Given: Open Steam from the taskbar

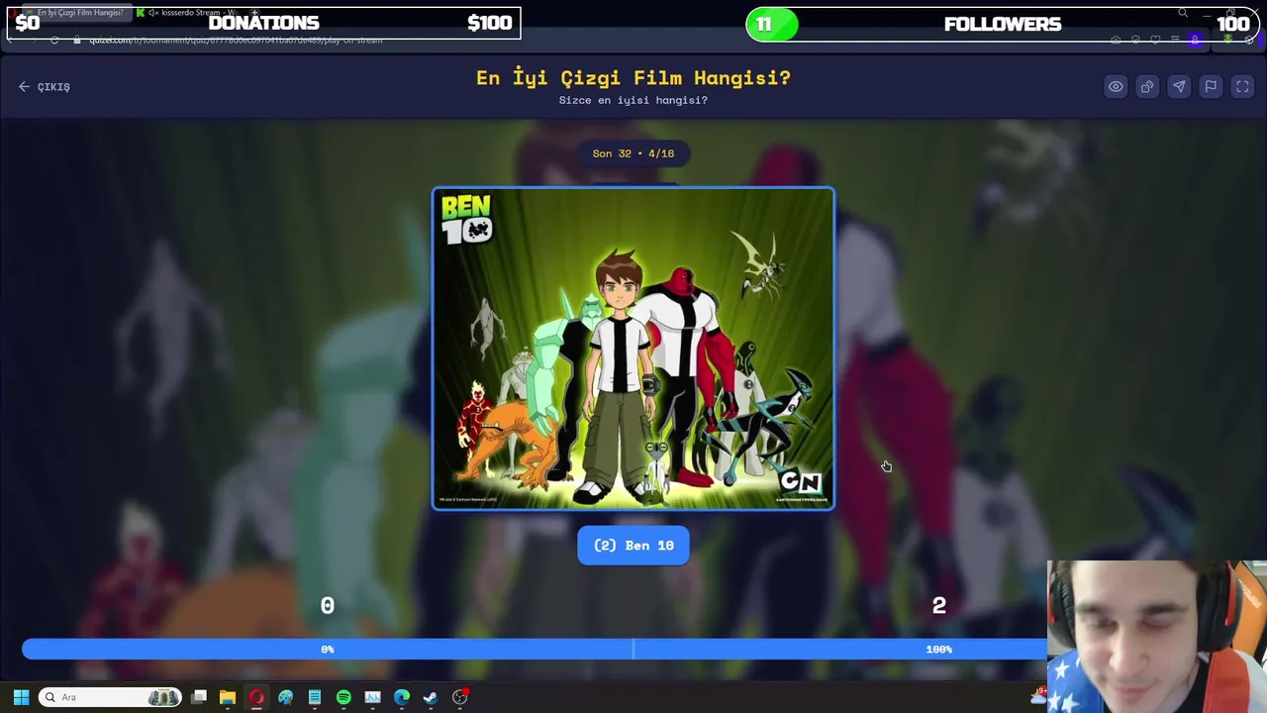Looking at the screenshot, I should point(431,697).
